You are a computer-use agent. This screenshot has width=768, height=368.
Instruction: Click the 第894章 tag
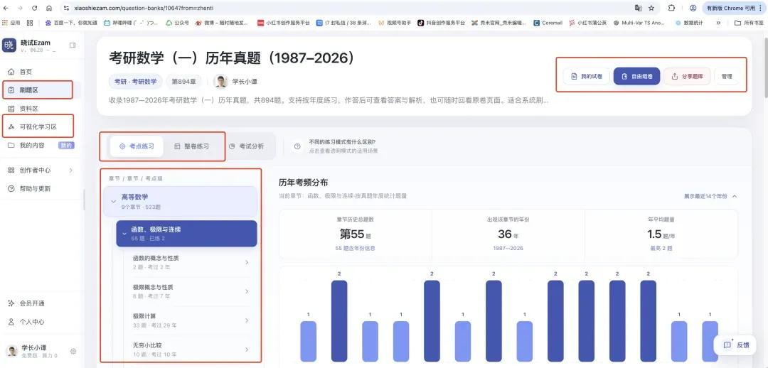(x=183, y=81)
